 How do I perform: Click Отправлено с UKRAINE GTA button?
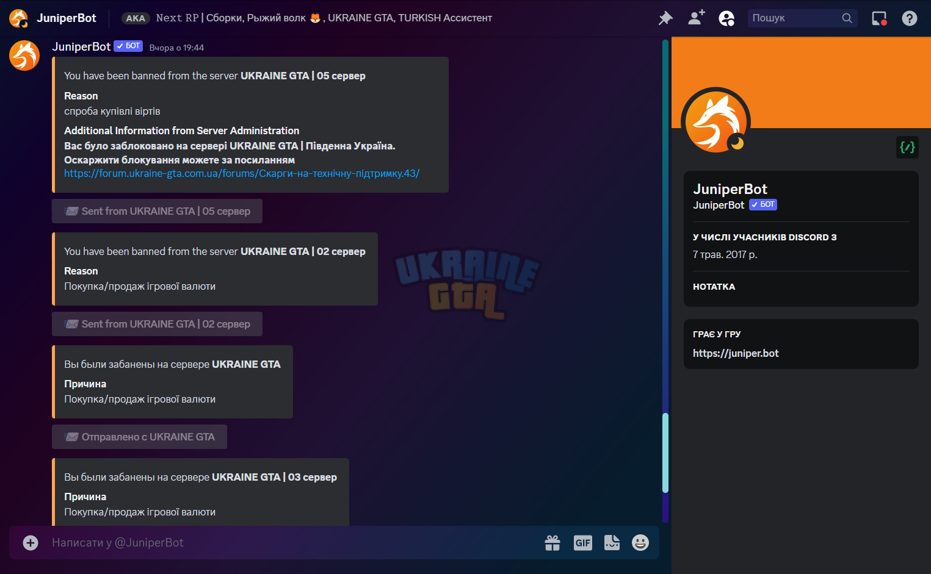pyautogui.click(x=139, y=437)
